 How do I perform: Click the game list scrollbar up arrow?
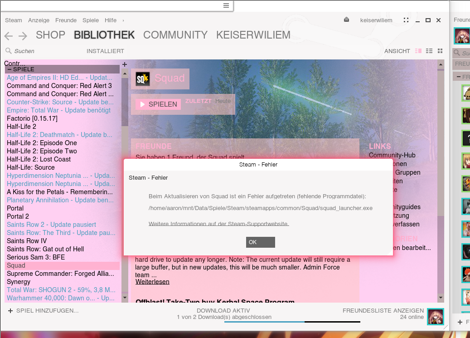[125, 73]
